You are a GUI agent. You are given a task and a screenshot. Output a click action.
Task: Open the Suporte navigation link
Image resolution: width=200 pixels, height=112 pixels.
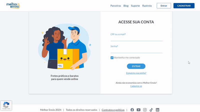(135, 6)
